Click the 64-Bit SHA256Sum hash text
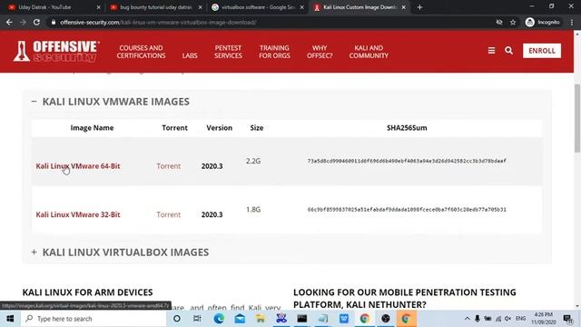This screenshot has width=581, height=327. pyautogui.click(x=407, y=161)
